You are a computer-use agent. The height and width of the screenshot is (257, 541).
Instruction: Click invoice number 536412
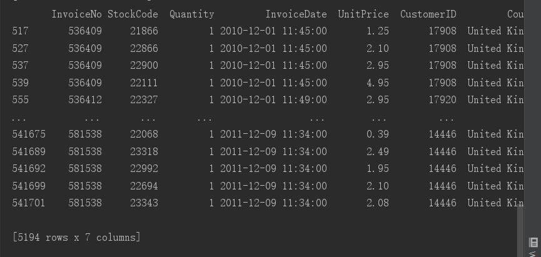point(85,99)
